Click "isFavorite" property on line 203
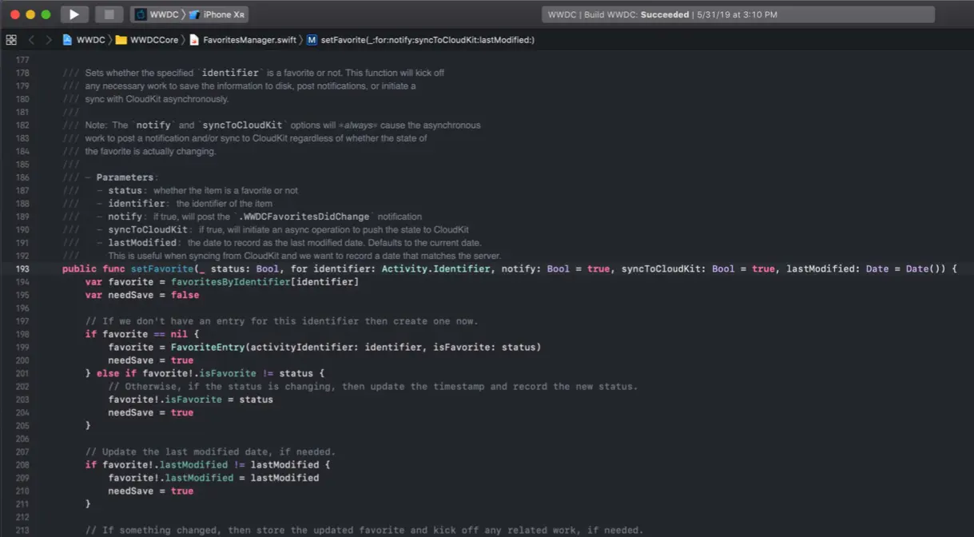Image resolution: width=974 pixels, height=537 pixels. 193,400
